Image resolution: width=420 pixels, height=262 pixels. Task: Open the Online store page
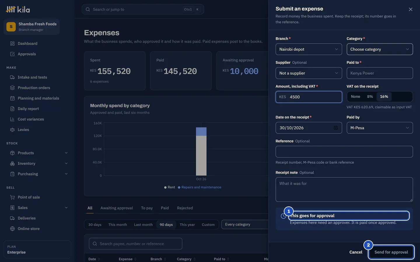37,229
